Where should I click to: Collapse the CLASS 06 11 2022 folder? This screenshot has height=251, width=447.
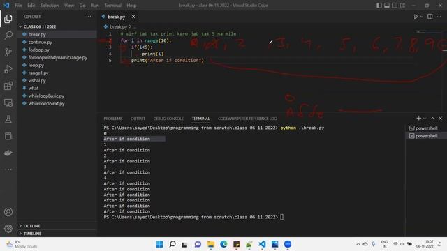point(40,26)
